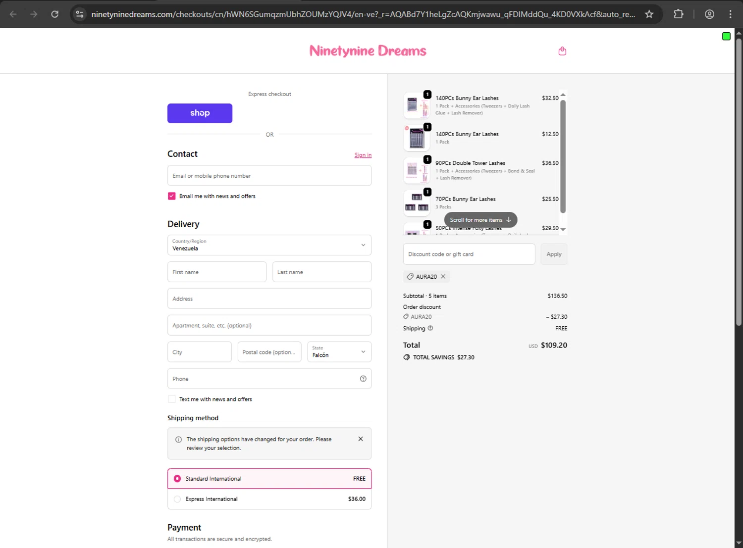View site information icon in address bar
This screenshot has width=743, height=548.
(x=80, y=14)
